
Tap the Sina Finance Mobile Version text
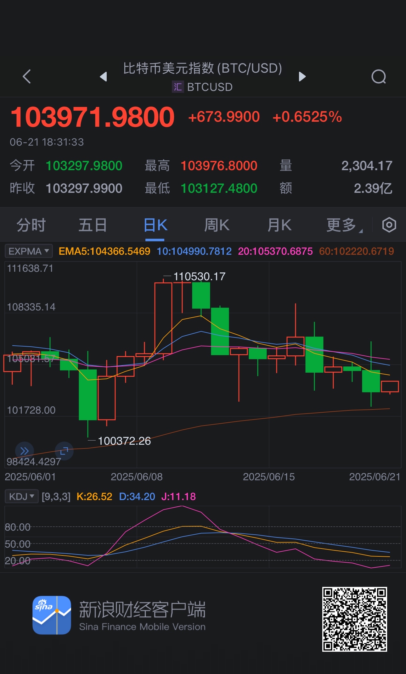[142, 627]
